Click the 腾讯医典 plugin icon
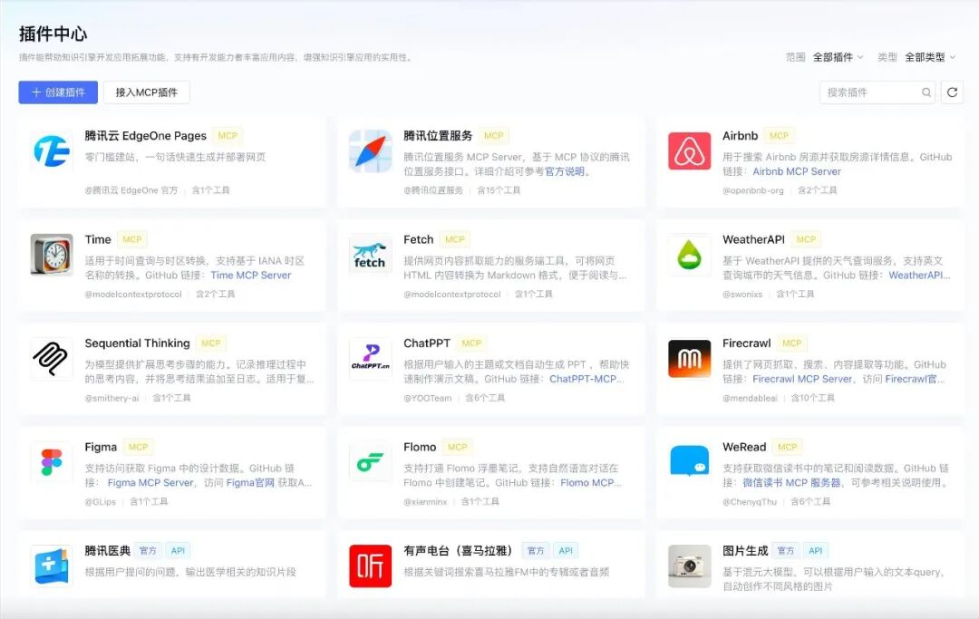The image size is (979, 619). [x=52, y=566]
